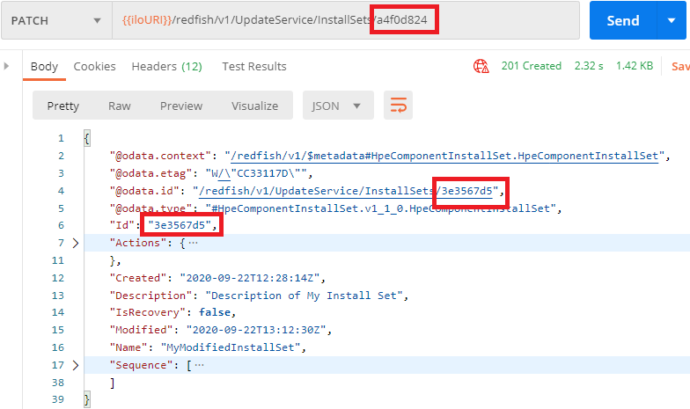Open the Test Results tab
The width and height of the screenshot is (690, 409).
click(253, 66)
